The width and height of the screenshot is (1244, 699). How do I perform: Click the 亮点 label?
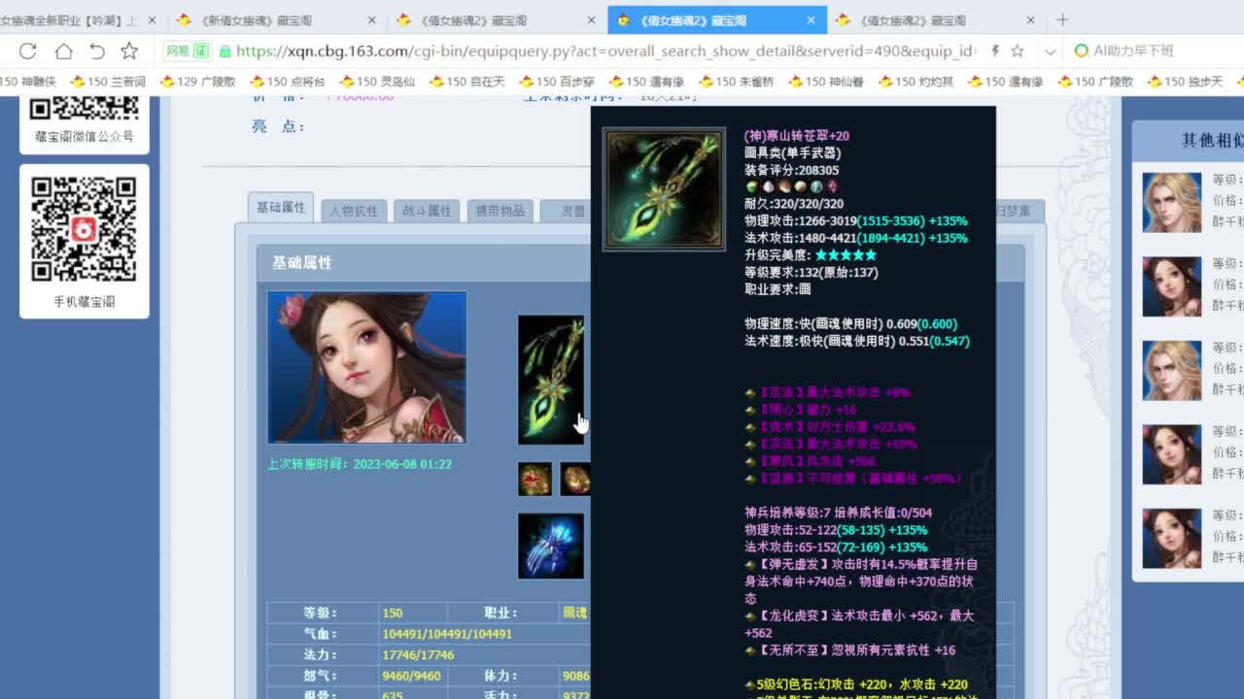tap(278, 126)
